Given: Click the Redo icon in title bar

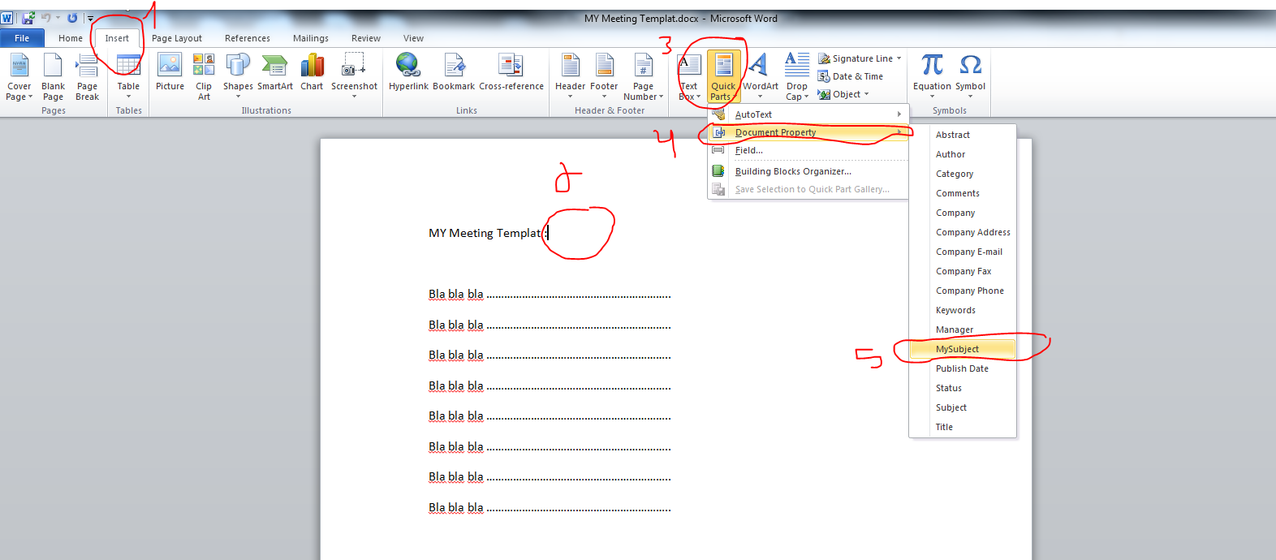Looking at the screenshot, I should (x=72, y=18).
